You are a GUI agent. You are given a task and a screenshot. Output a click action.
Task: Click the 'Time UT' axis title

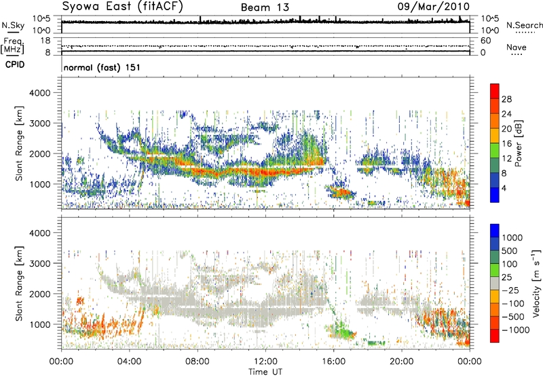tap(265, 371)
